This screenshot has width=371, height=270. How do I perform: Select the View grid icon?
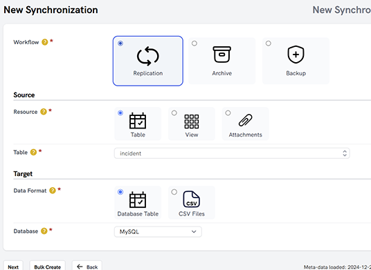[192, 122]
